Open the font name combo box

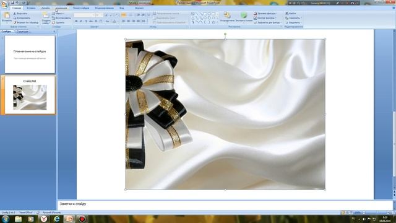tap(84, 15)
